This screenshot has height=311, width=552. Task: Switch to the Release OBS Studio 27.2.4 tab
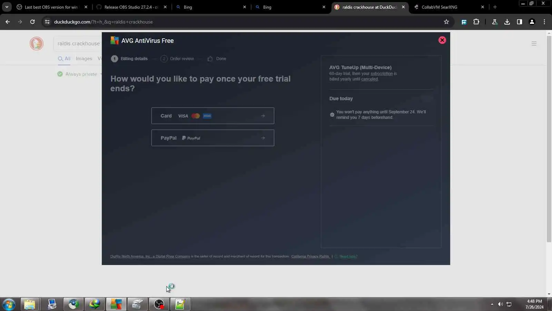pyautogui.click(x=131, y=7)
